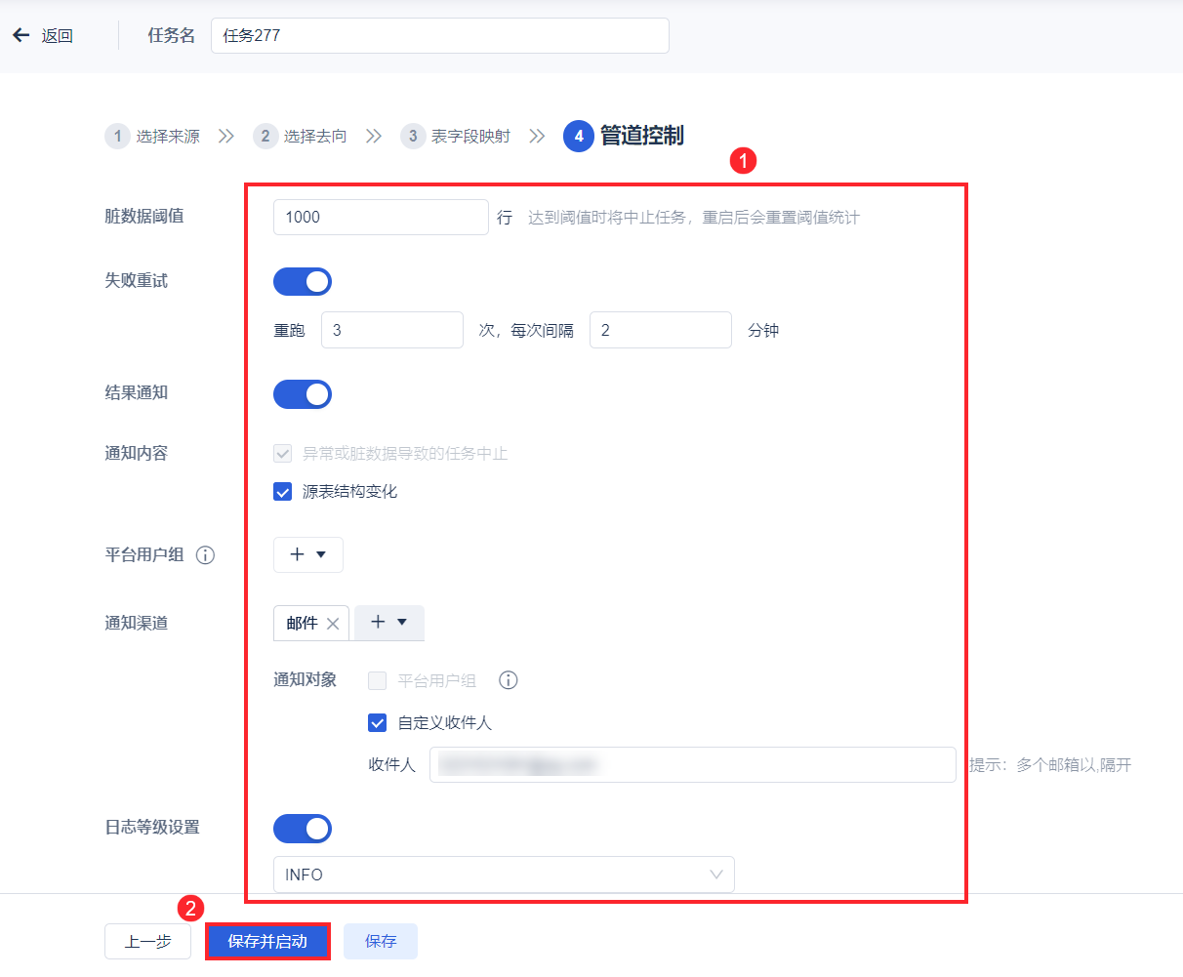Click the back arrow icon next to 返回
This screenshot has width=1183, height=977.
click(x=21, y=35)
